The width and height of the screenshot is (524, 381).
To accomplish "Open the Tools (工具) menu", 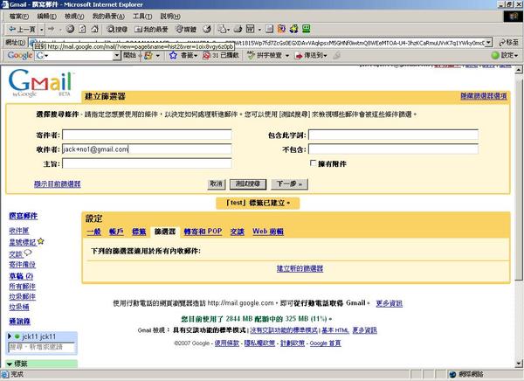I will 142,16.
